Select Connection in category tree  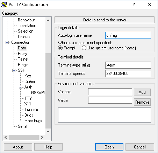pos(21,42)
